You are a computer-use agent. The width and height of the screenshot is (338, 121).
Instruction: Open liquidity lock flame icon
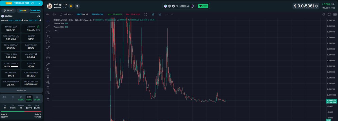(x=38, y=27)
